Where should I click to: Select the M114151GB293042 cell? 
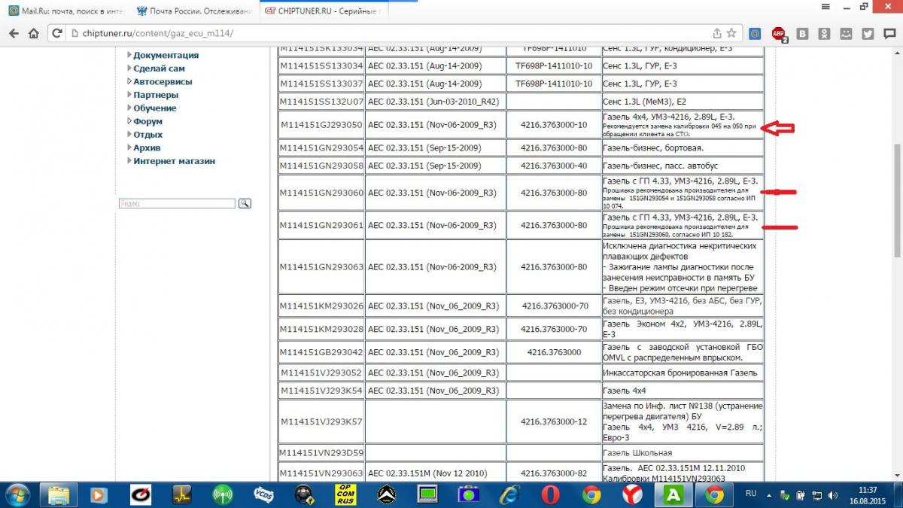click(x=321, y=352)
